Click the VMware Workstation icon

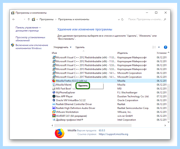click(x=54, y=112)
